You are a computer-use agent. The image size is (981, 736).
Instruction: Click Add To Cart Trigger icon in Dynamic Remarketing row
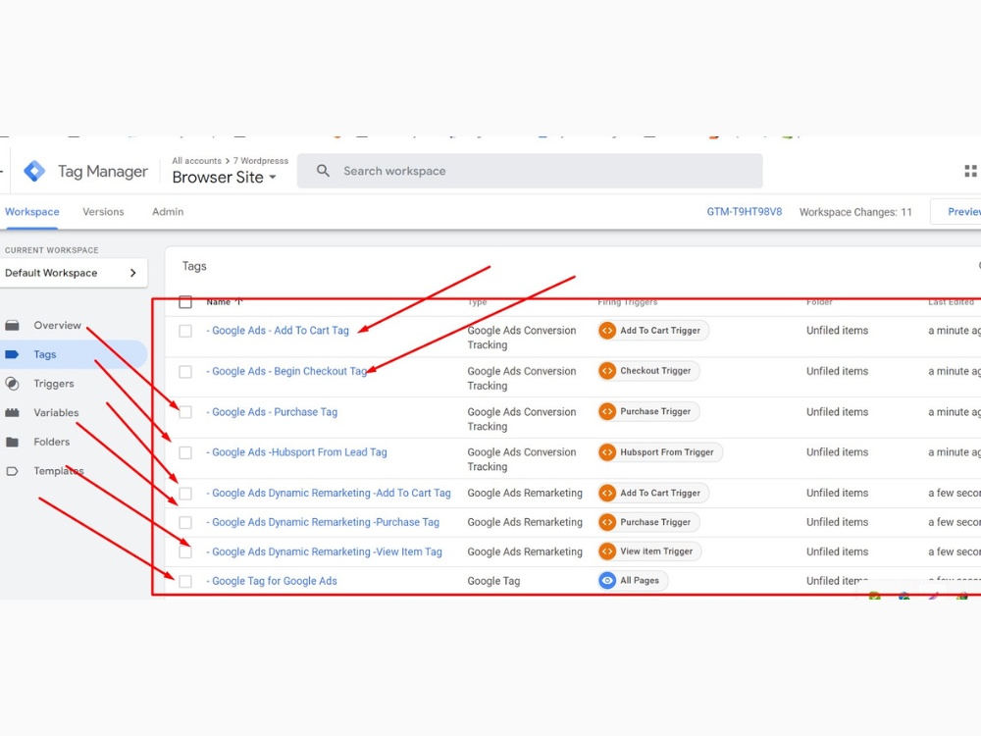(x=607, y=494)
